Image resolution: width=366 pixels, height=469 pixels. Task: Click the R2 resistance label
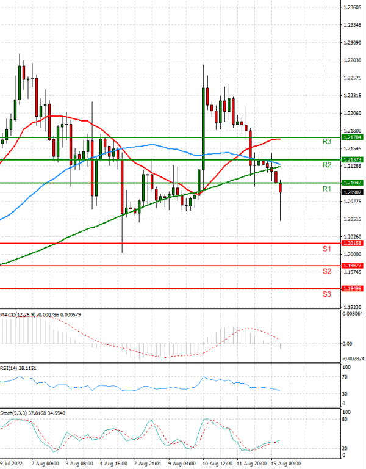[327, 165]
